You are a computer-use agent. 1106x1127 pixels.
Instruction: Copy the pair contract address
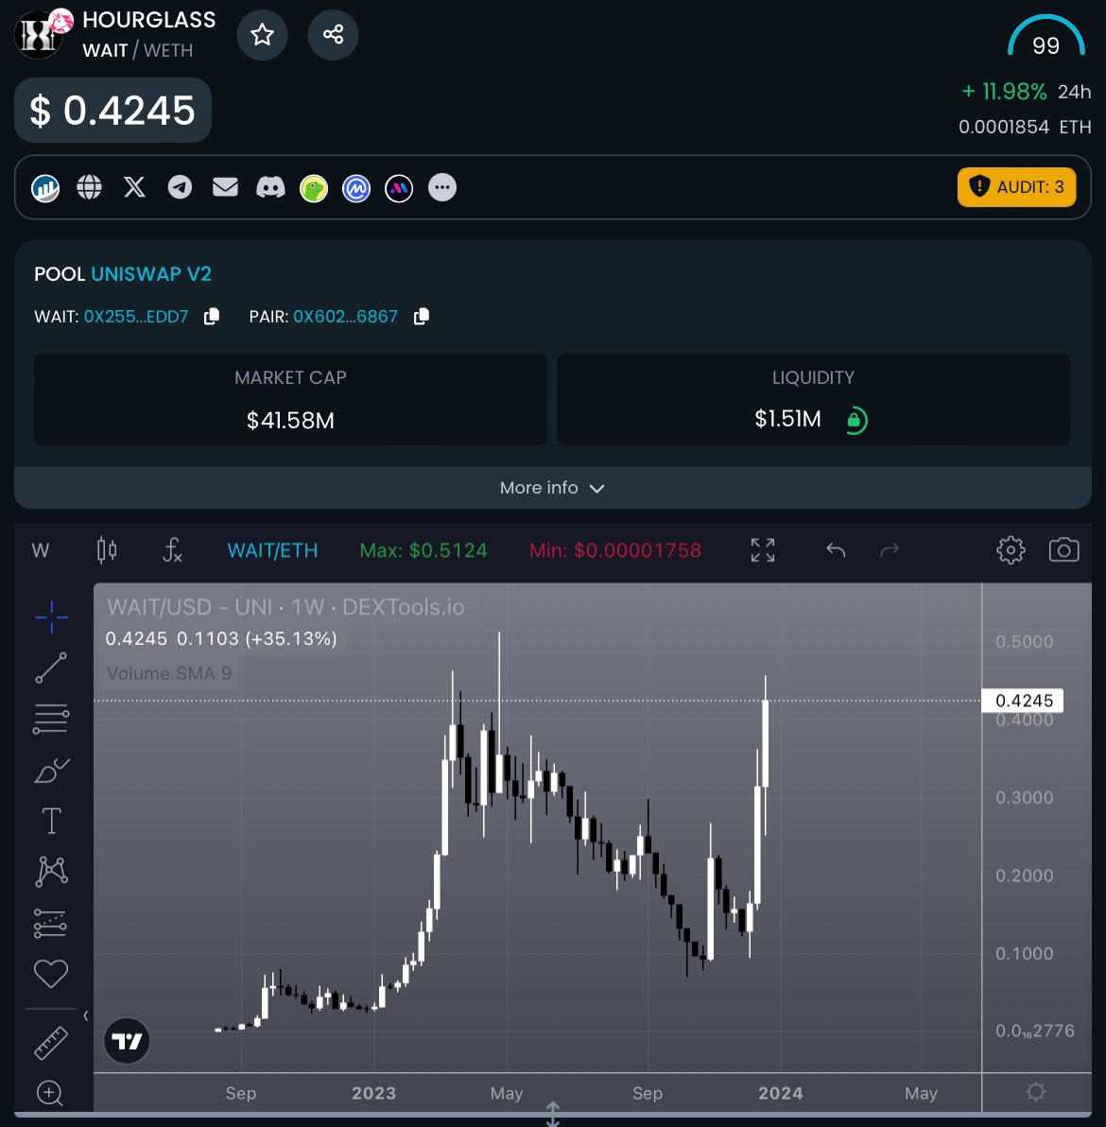click(421, 316)
